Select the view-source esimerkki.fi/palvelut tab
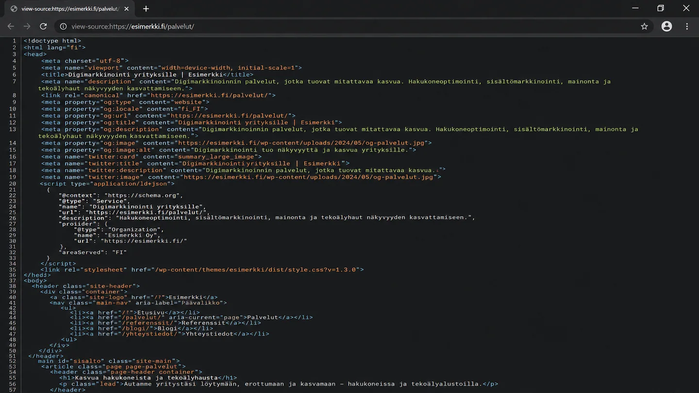The height and width of the screenshot is (393, 699). 69,9
